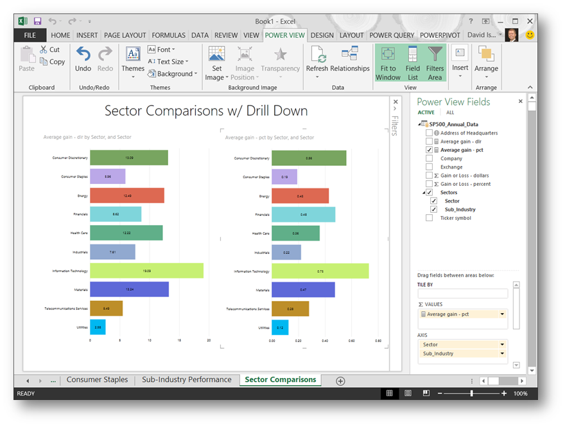Open Average gain - pct value dropdown arrow
The image size is (565, 427).
[x=502, y=314]
